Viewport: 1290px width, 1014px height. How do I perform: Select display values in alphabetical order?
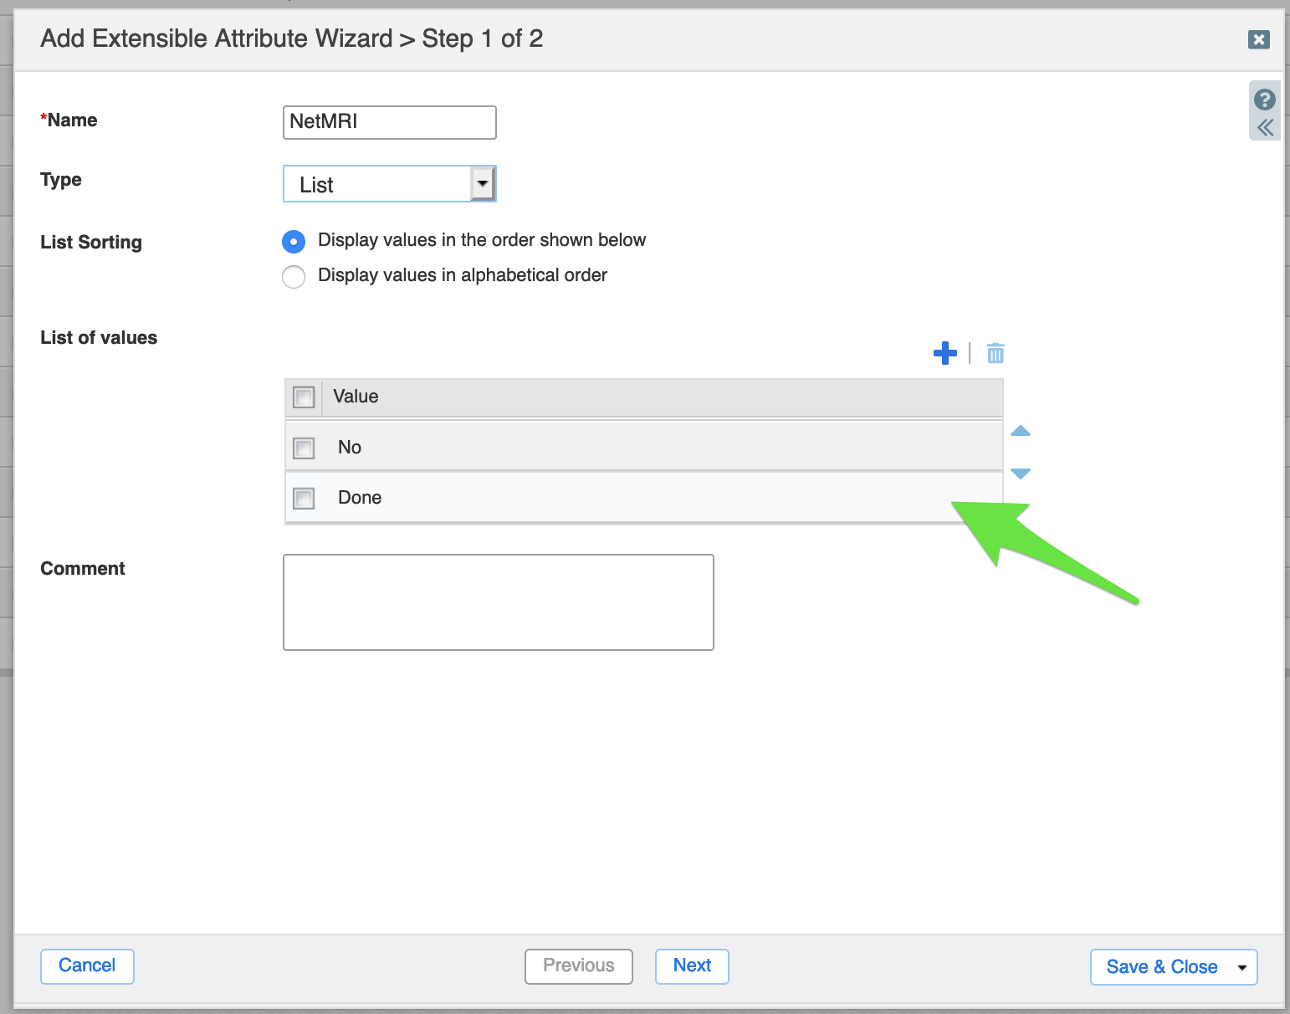294,277
